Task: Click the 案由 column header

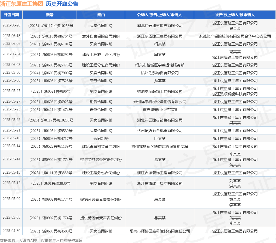Action: (101, 15)
